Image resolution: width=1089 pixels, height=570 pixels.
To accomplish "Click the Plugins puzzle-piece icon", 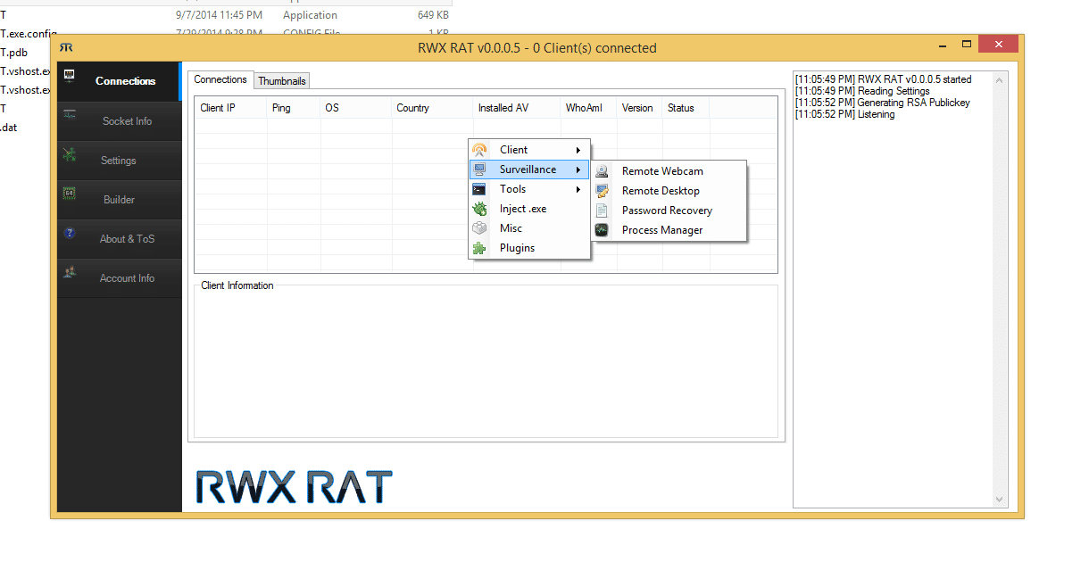I will click(480, 247).
